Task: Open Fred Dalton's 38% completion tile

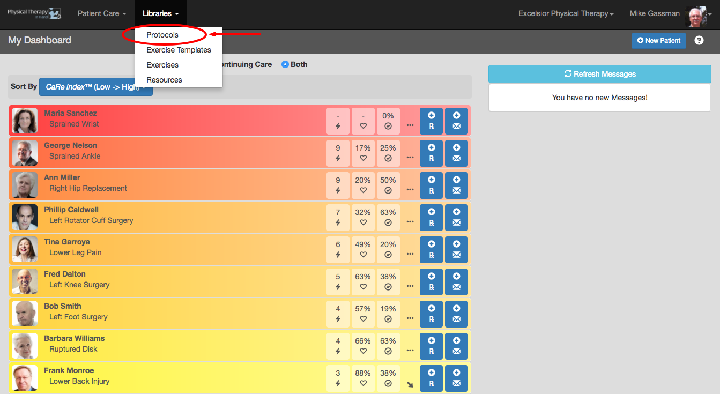Action: tap(388, 282)
